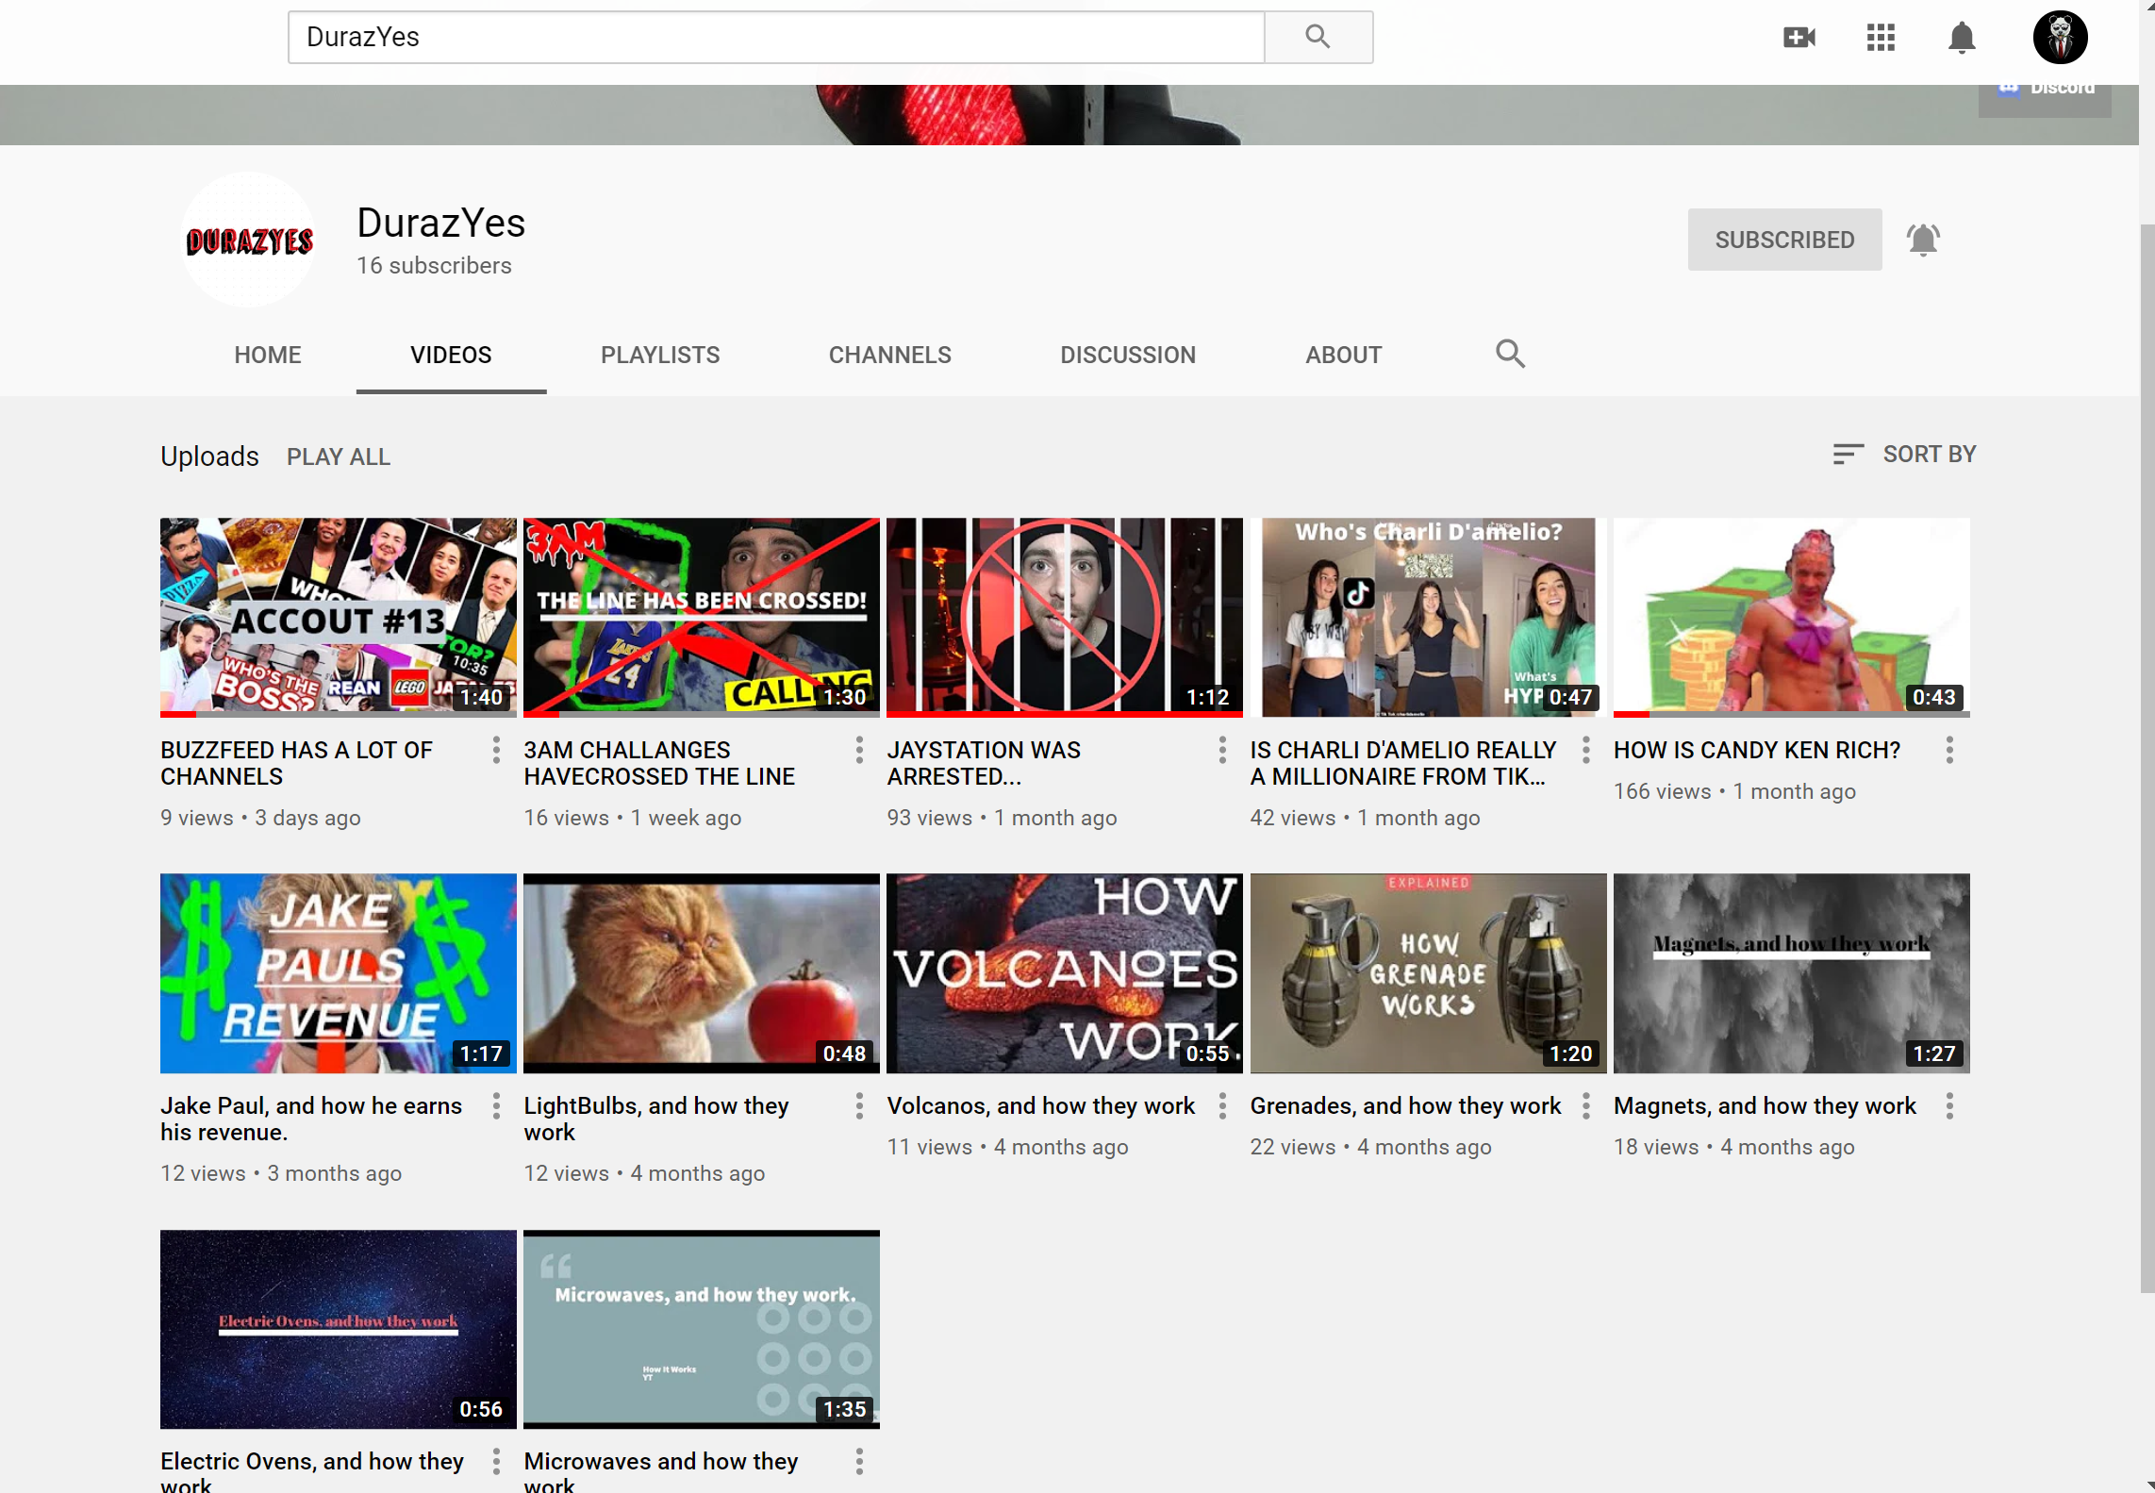The width and height of the screenshot is (2155, 1493).
Task: Open the Channels tab
Action: pyautogui.click(x=889, y=355)
